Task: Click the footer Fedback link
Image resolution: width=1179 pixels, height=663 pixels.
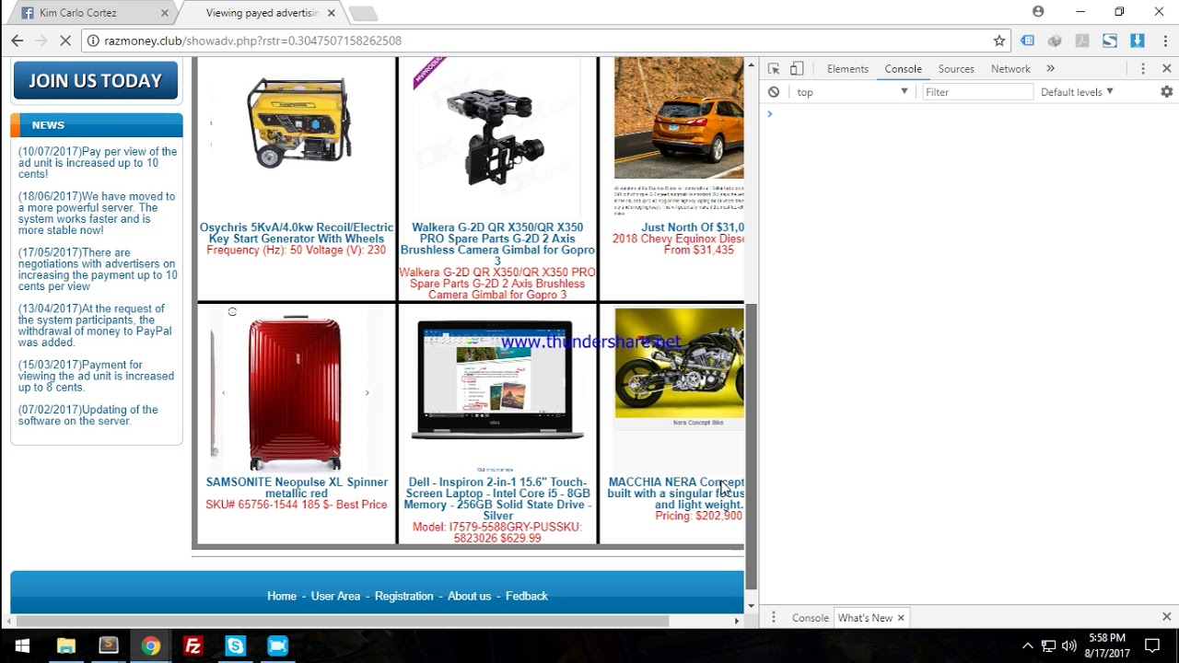Action: [527, 596]
